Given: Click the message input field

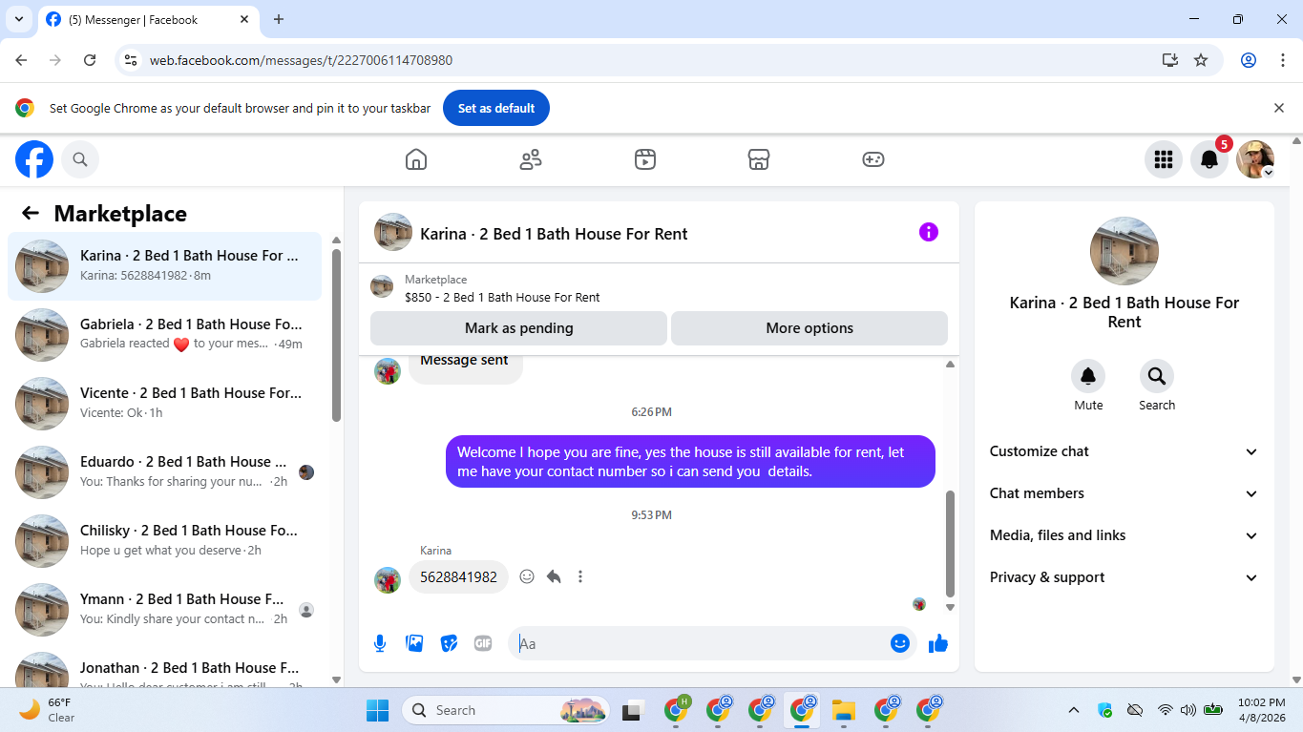Looking at the screenshot, I should coord(702,643).
